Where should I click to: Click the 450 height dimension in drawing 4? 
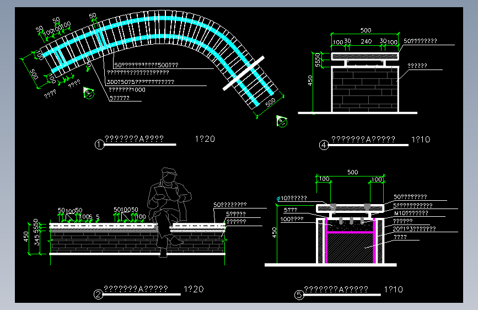(310, 81)
